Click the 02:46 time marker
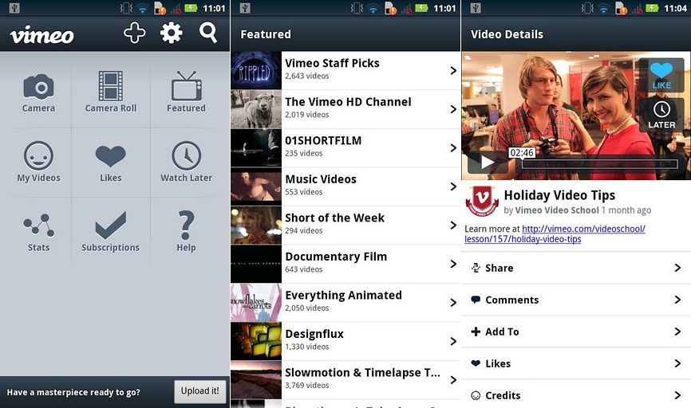The image size is (691, 408). 522,153
